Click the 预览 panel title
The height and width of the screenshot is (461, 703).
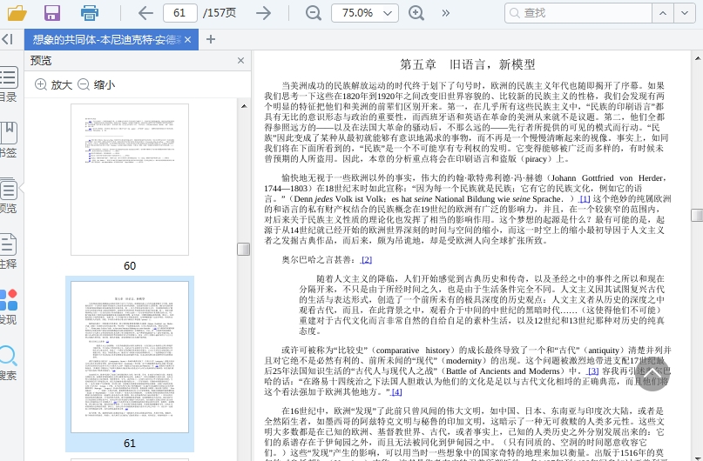[x=41, y=60]
